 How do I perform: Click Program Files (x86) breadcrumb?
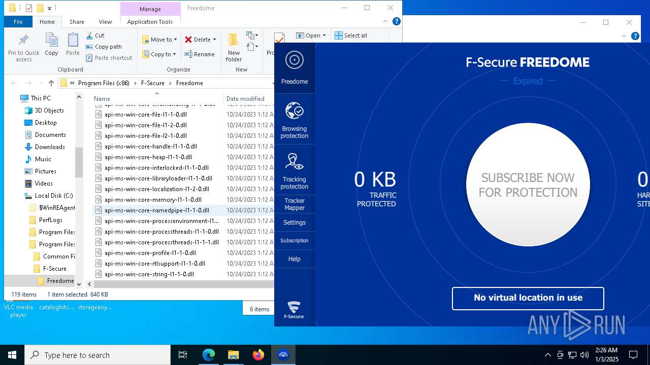tap(104, 83)
